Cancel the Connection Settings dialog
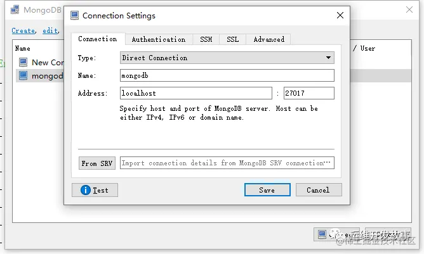 [319, 190]
